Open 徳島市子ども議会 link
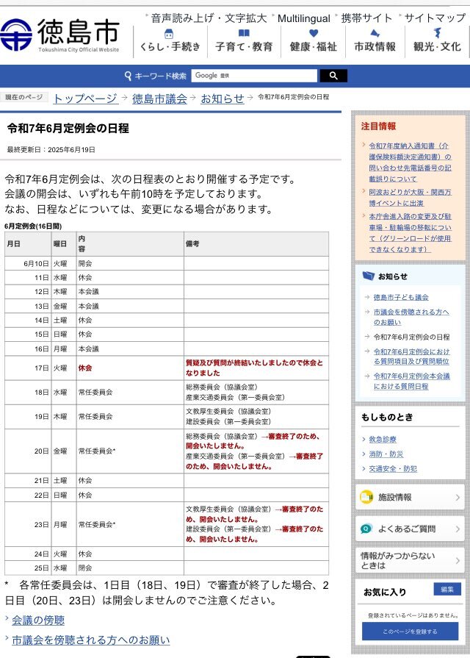This screenshot has height=658, width=470. click(x=401, y=297)
